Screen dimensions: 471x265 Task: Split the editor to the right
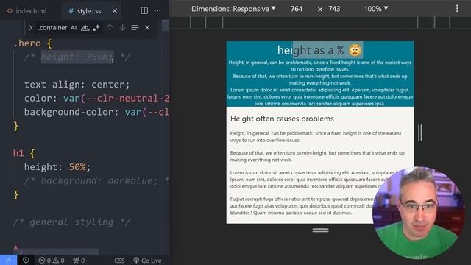[144, 10]
